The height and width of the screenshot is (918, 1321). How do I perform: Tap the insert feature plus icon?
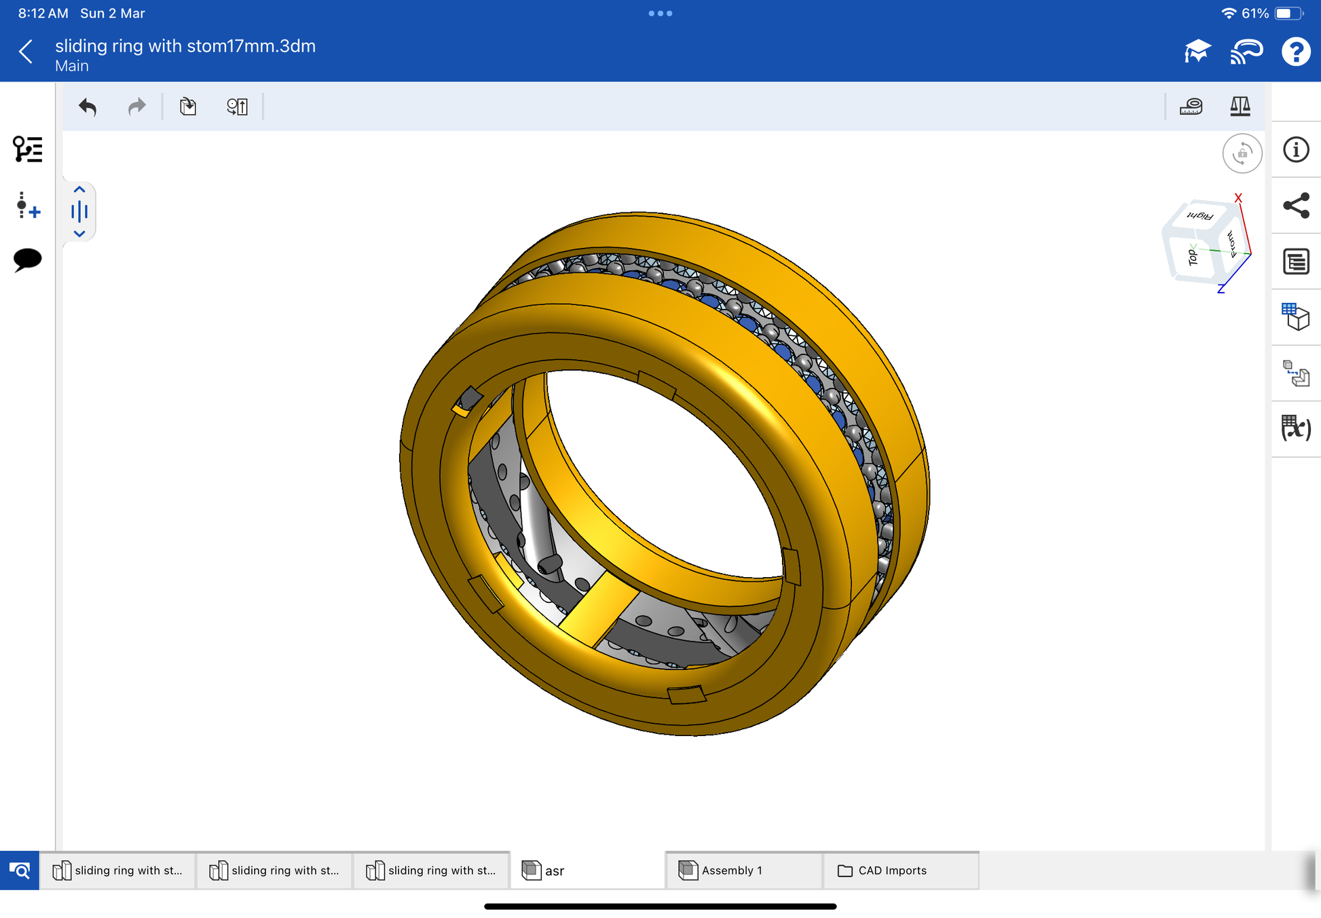(x=27, y=205)
